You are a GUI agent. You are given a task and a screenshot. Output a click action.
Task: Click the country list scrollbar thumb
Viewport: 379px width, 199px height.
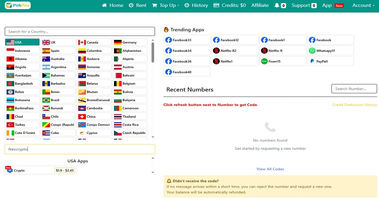point(153,52)
